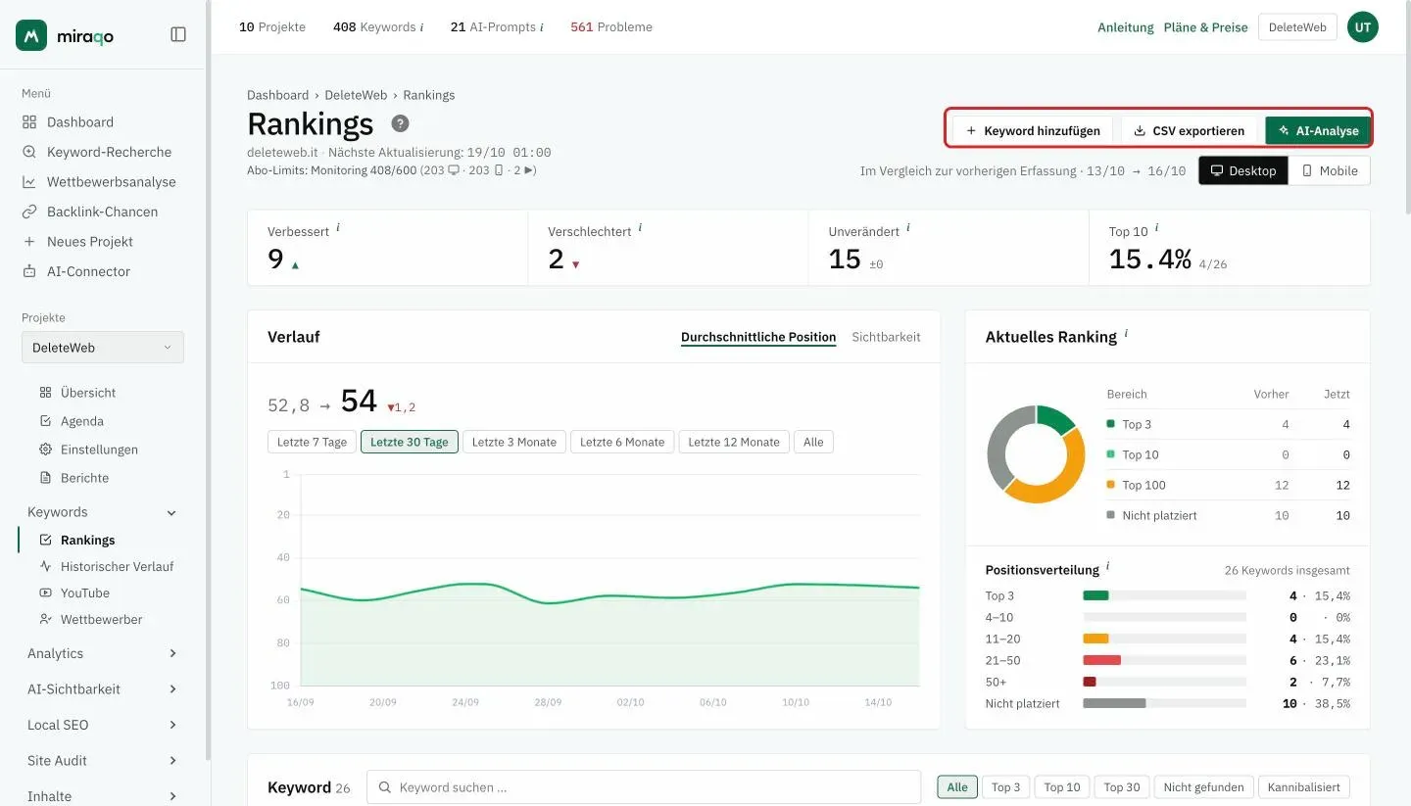
Task: Collapse the Keywords sidebar section
Action: tap(171, 512)
